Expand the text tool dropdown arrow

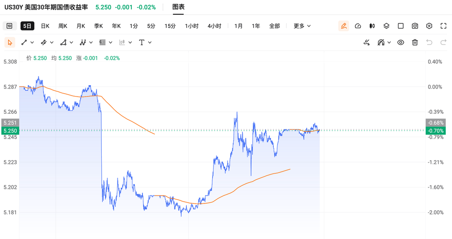[x=150, y=43]
